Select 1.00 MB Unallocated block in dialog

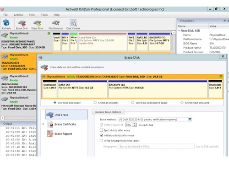(49, 89)
